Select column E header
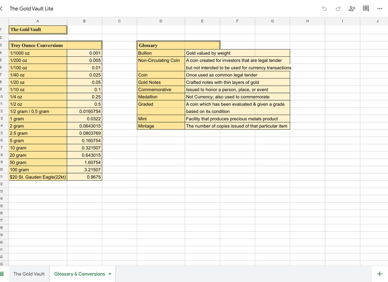This screenshot has width=388, height=282. tap(202, 21)
